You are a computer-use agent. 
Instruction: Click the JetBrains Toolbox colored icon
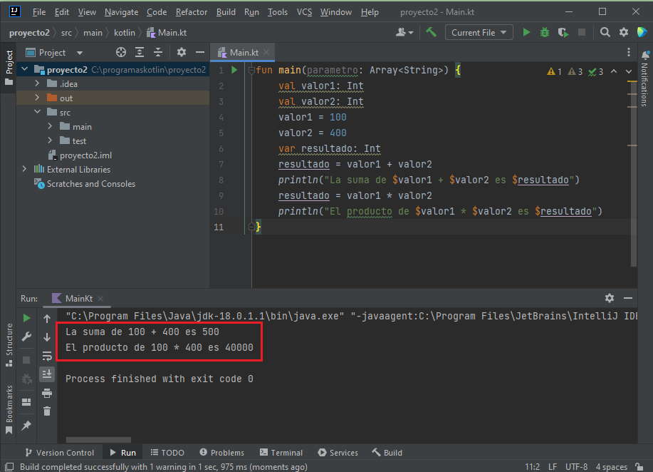[642, 32]
